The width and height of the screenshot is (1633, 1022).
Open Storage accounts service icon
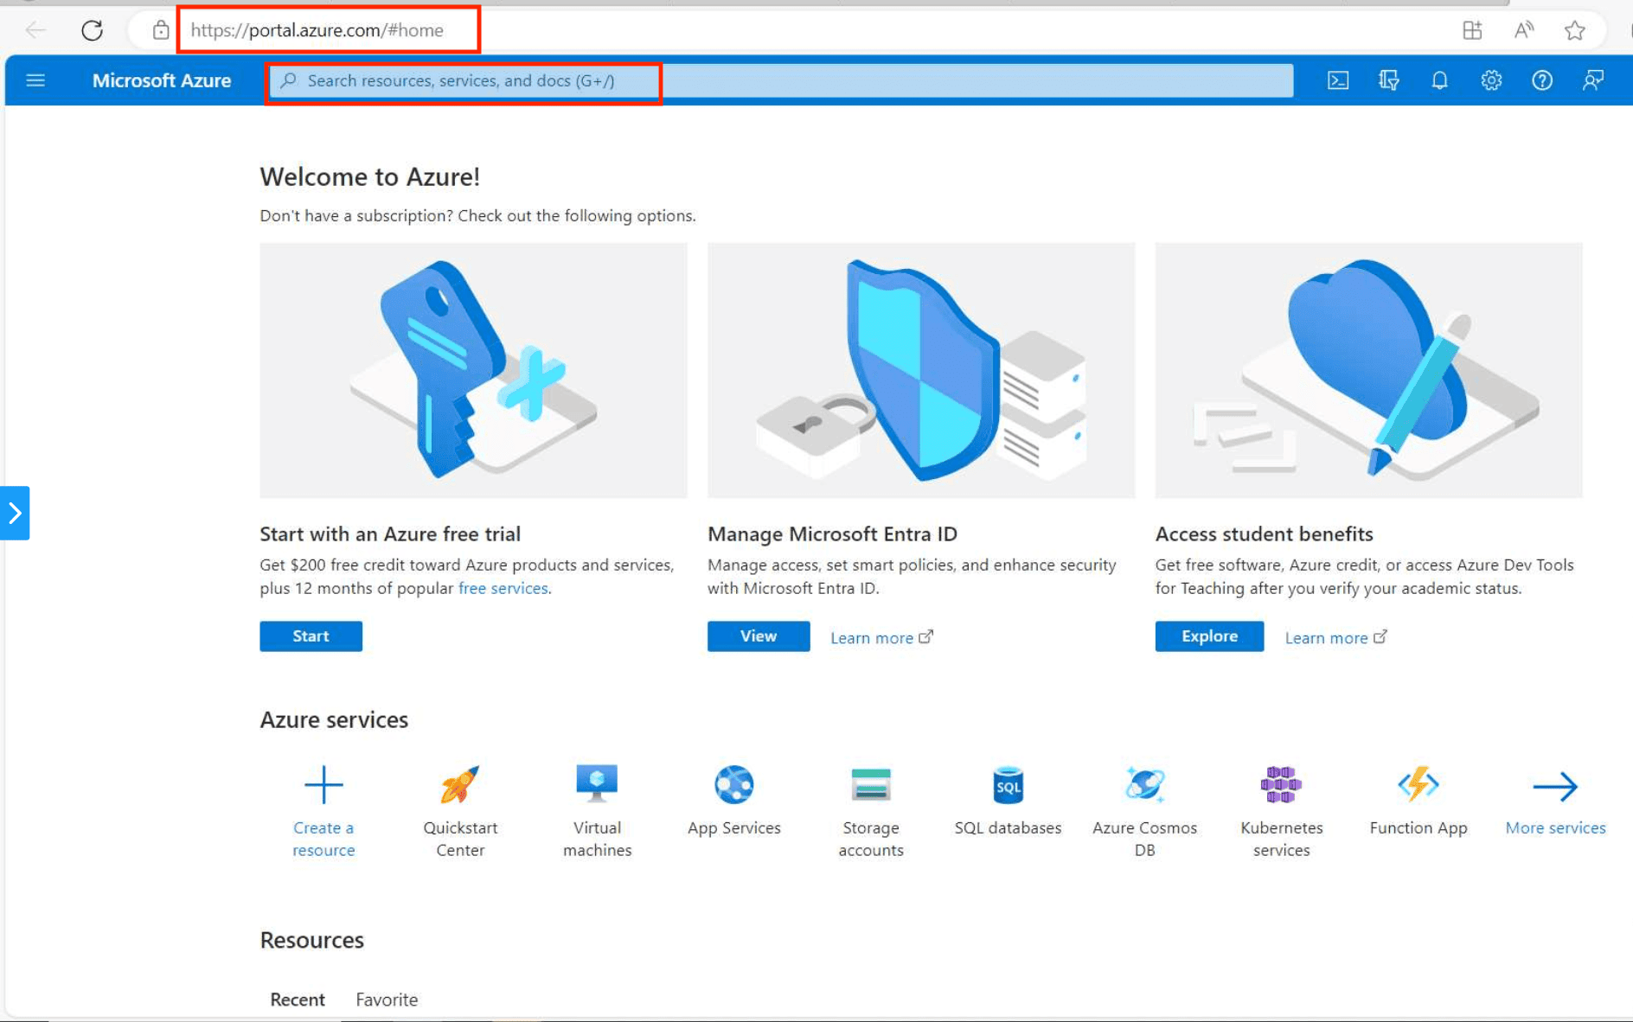pos(871,785)
